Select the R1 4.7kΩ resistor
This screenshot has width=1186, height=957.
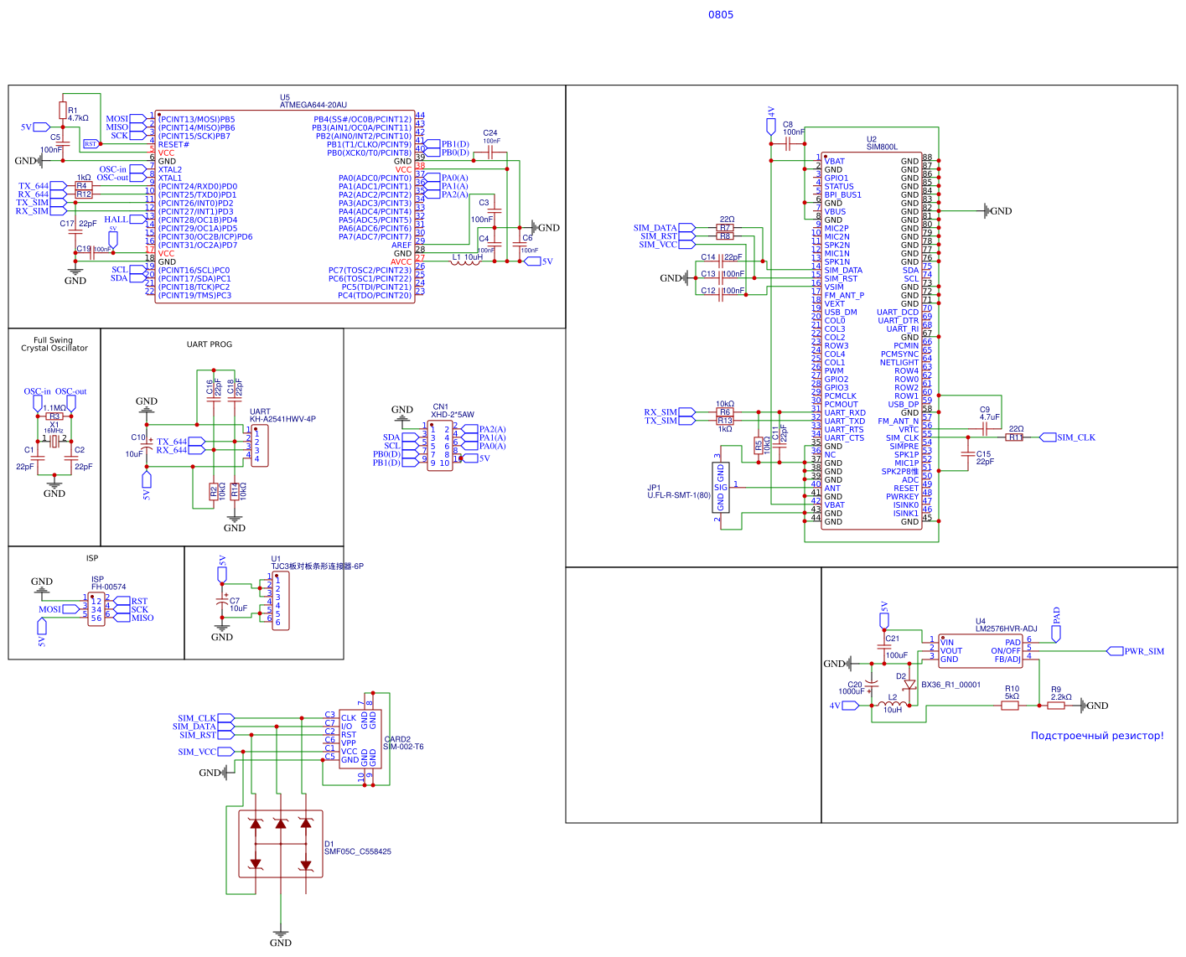coord(62,110)
